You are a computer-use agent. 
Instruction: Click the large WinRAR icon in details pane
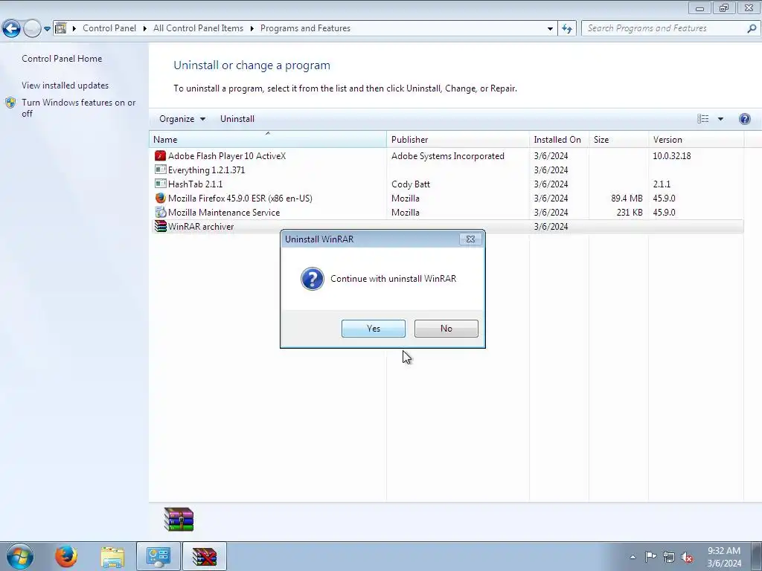pos(179,519)
